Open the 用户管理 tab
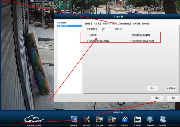The height and width of the screenshot is (127, 180). click(x=136, y=23)
